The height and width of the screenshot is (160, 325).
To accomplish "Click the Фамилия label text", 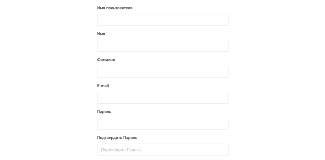I will coord(106,60).
